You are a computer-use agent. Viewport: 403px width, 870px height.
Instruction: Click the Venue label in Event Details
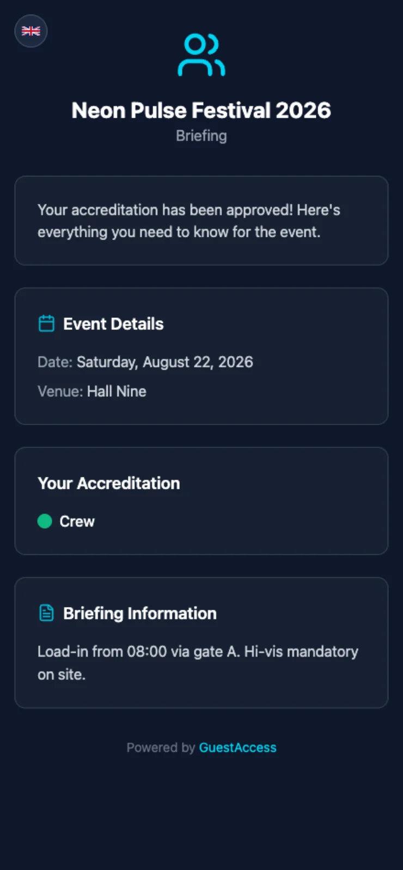[x=60, y=391]
